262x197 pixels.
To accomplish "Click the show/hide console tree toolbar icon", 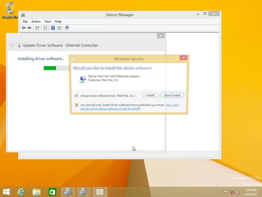I will click(x=37, y=28).
